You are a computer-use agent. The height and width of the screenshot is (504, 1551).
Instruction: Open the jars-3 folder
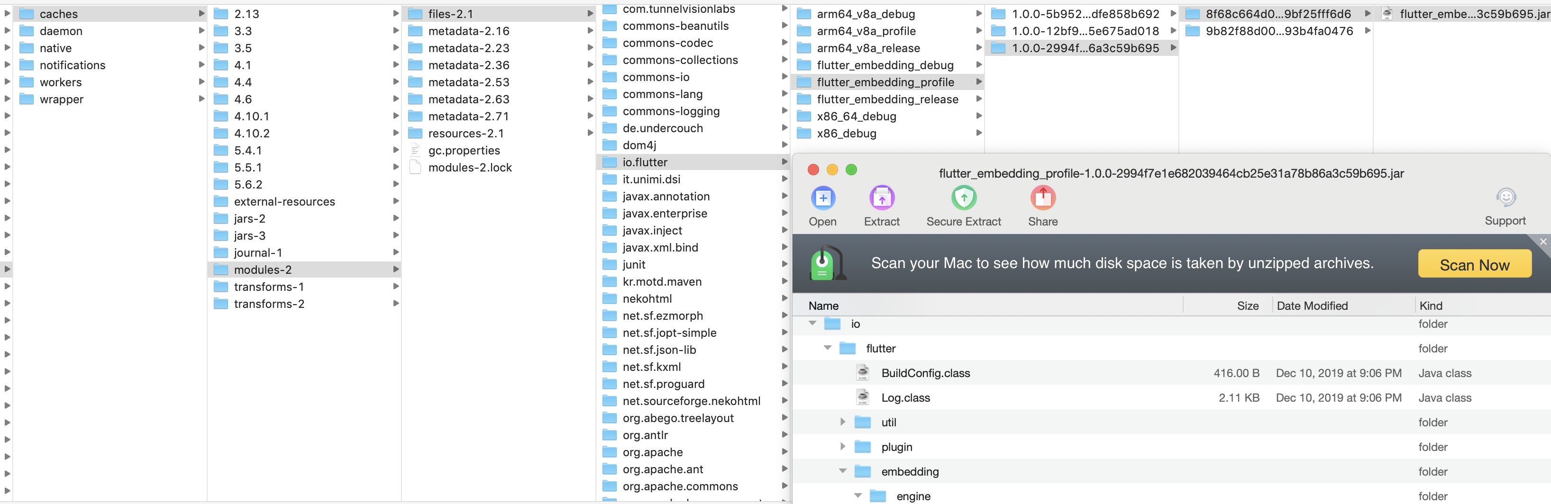(x=305, y=236)
